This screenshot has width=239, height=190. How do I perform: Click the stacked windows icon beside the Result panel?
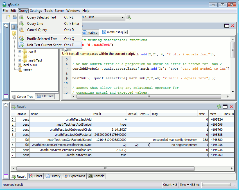pyautogui.click(x=6, y=105)
